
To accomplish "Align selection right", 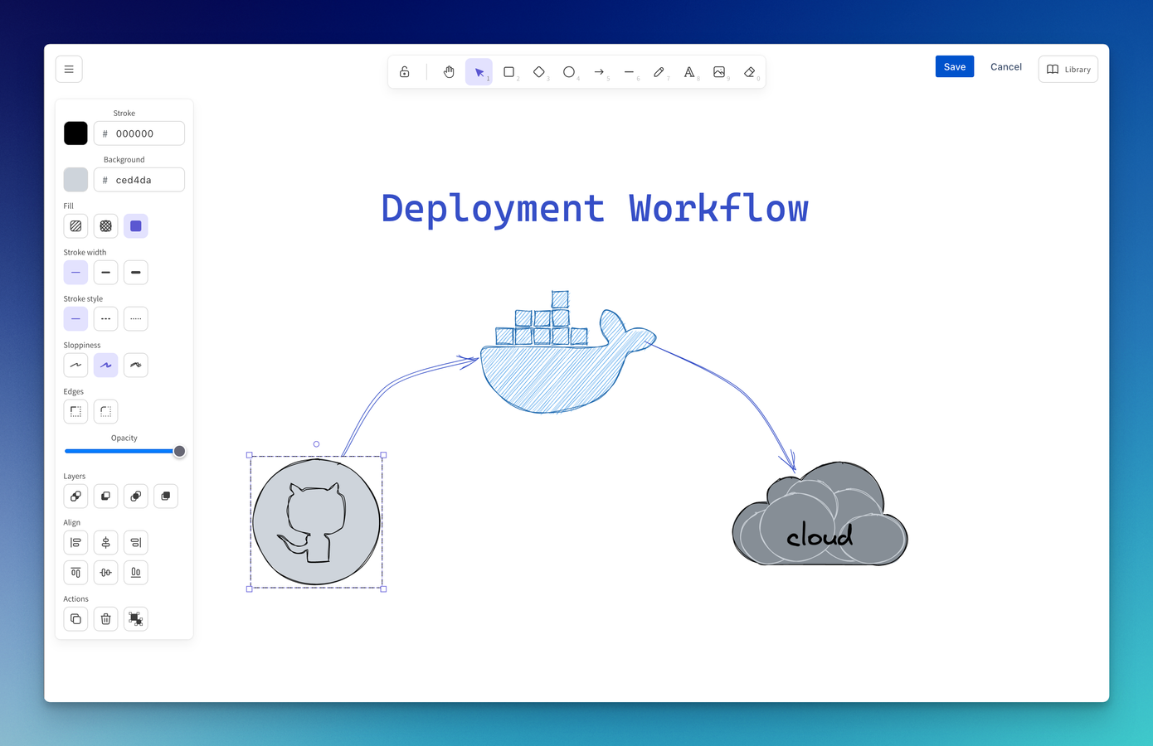I will pos(136,542).
